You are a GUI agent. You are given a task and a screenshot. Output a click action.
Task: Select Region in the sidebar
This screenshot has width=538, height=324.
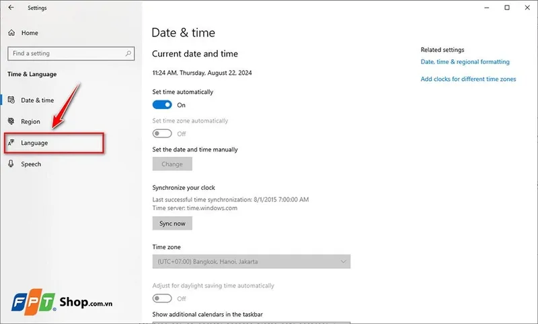[x=30, y=122]
